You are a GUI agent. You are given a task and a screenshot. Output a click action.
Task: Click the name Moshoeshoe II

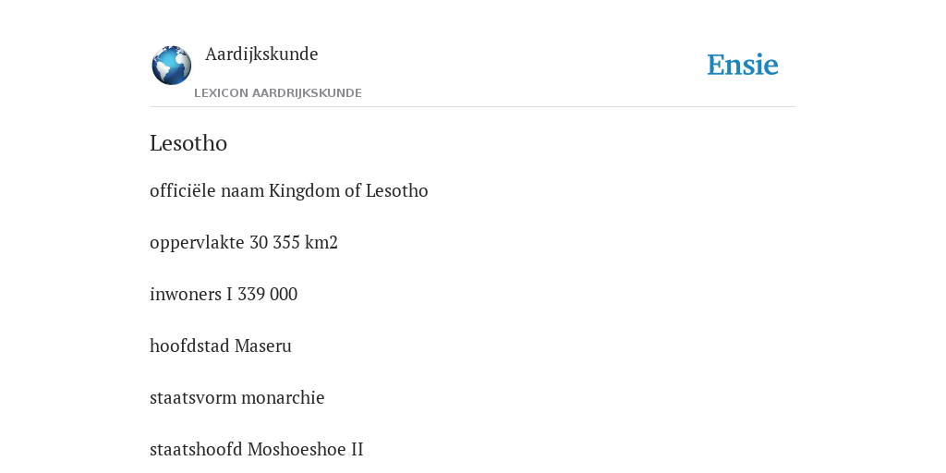pos(305,450)
